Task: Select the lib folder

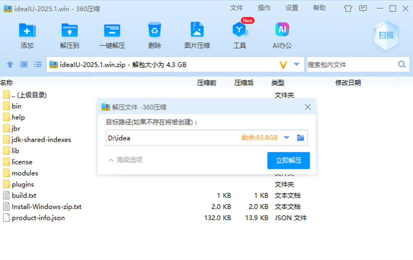Action: (11, 151)
